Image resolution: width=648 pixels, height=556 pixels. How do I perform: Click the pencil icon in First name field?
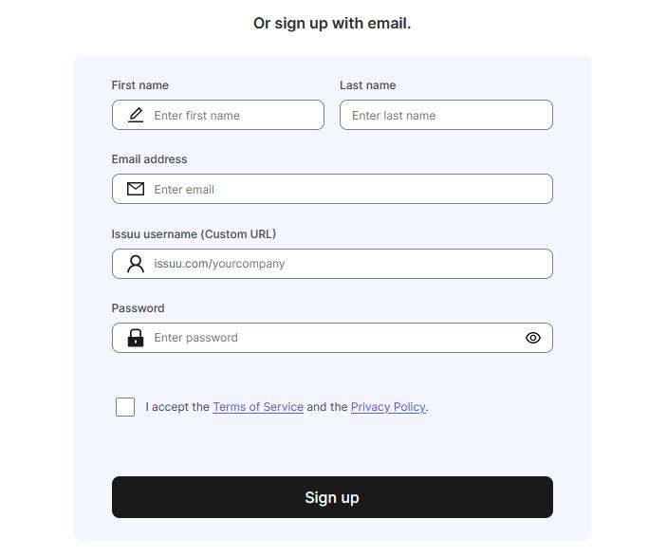point(136,115)
